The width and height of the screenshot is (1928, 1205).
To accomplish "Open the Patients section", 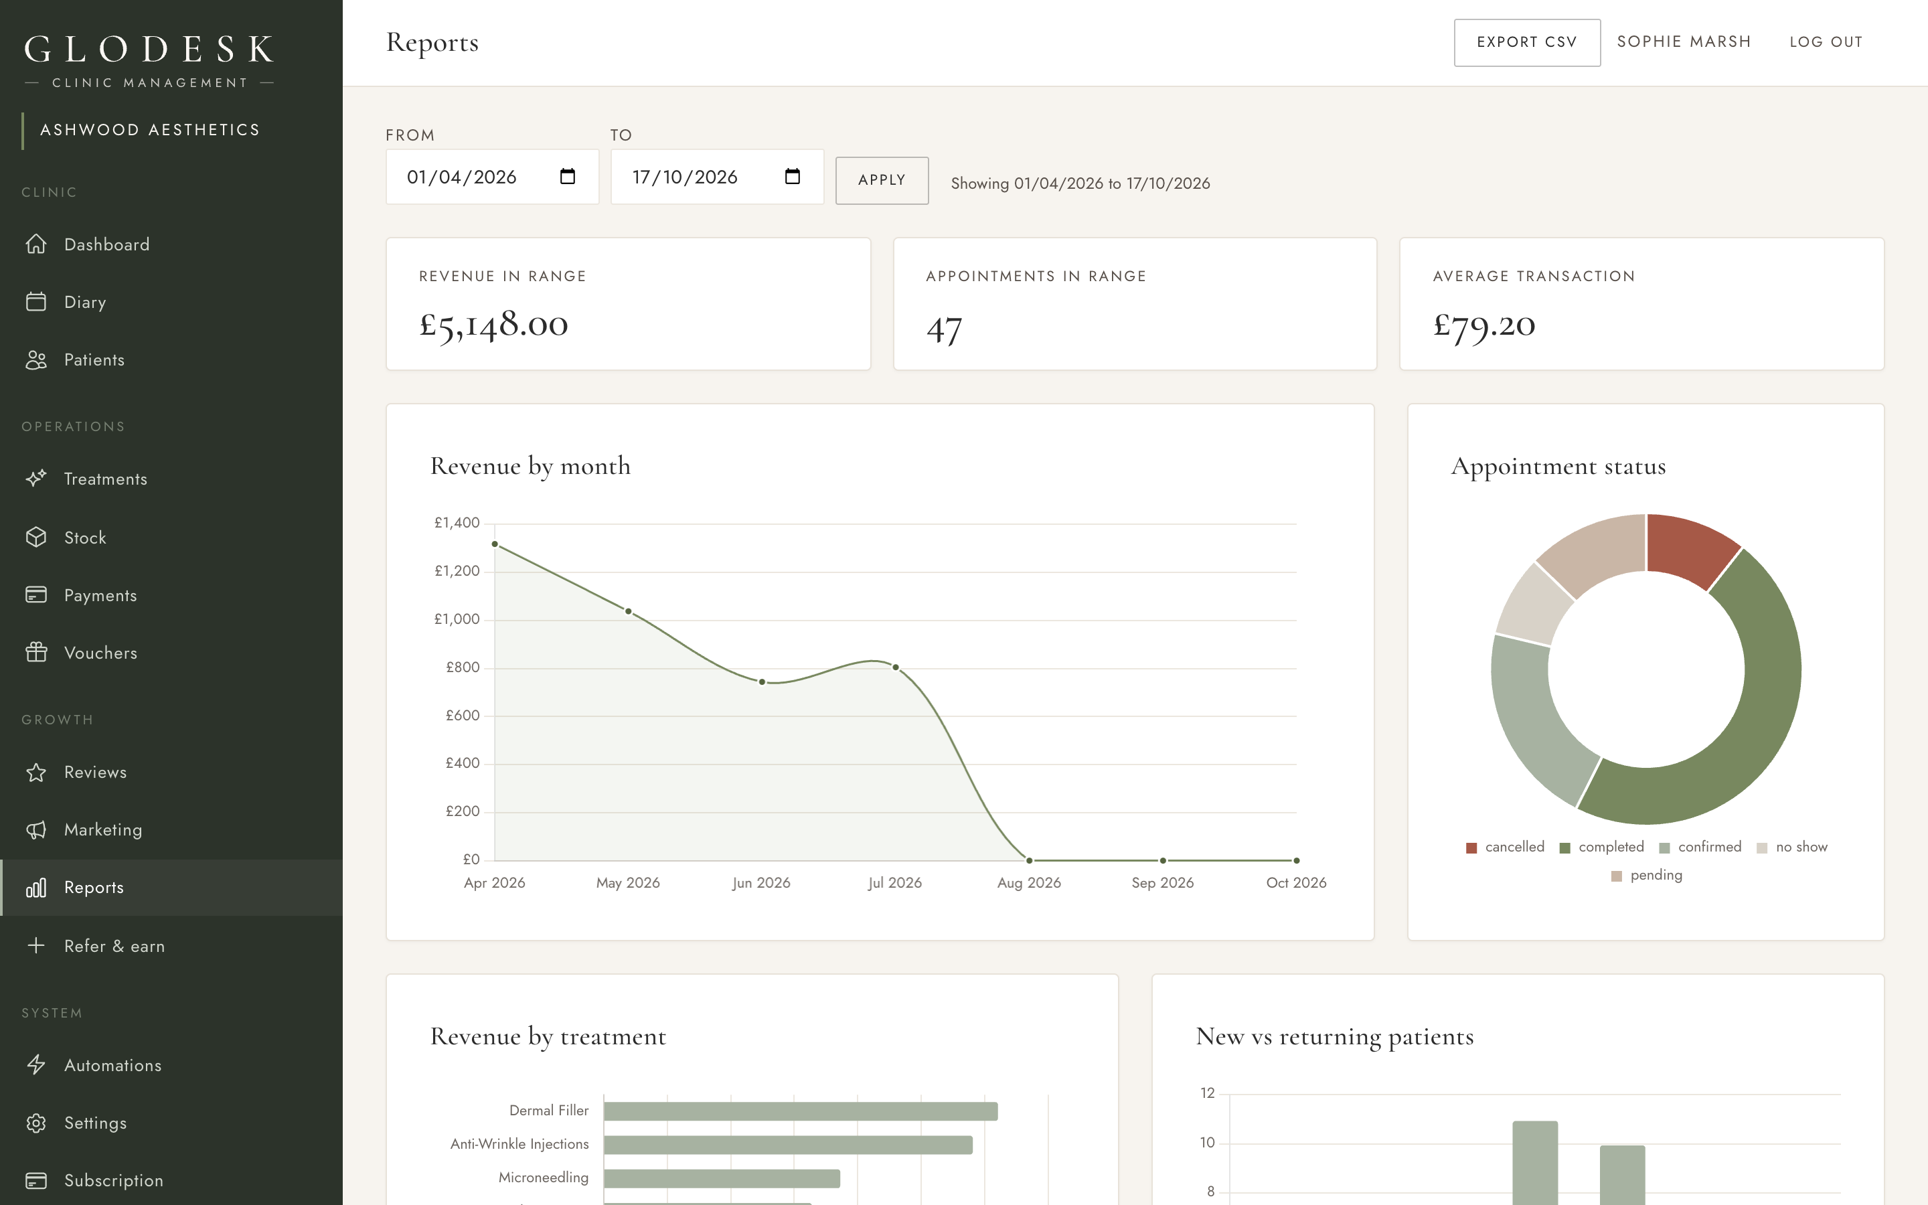I will click(171, 359).
